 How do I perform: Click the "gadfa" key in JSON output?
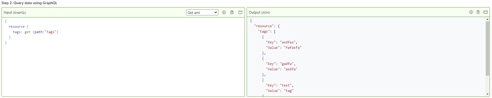[287, 64]
